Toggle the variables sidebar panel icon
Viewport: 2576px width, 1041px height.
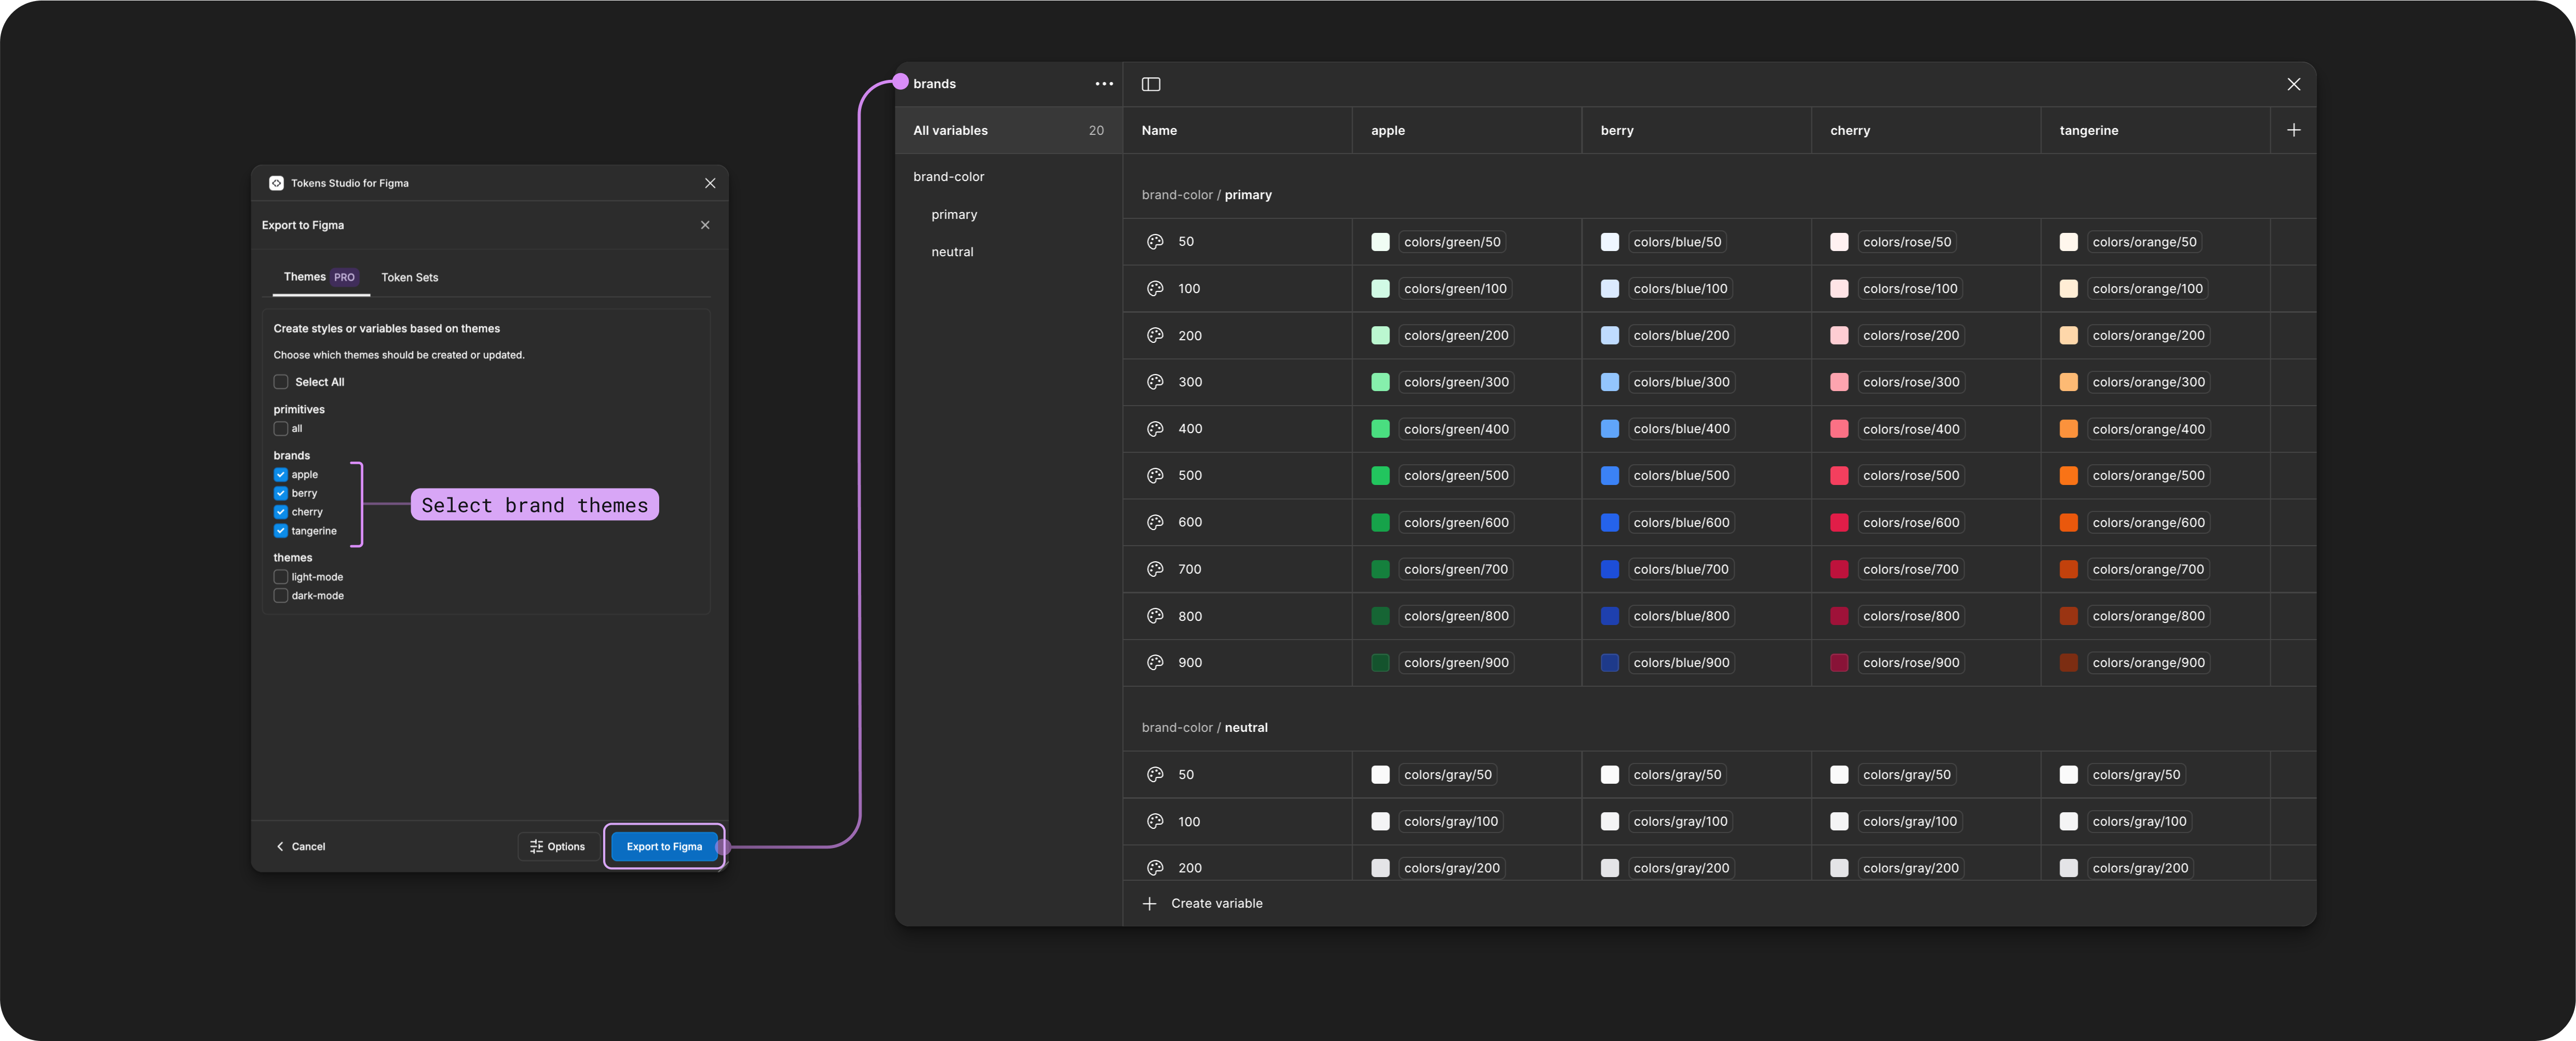[1151, 84]
